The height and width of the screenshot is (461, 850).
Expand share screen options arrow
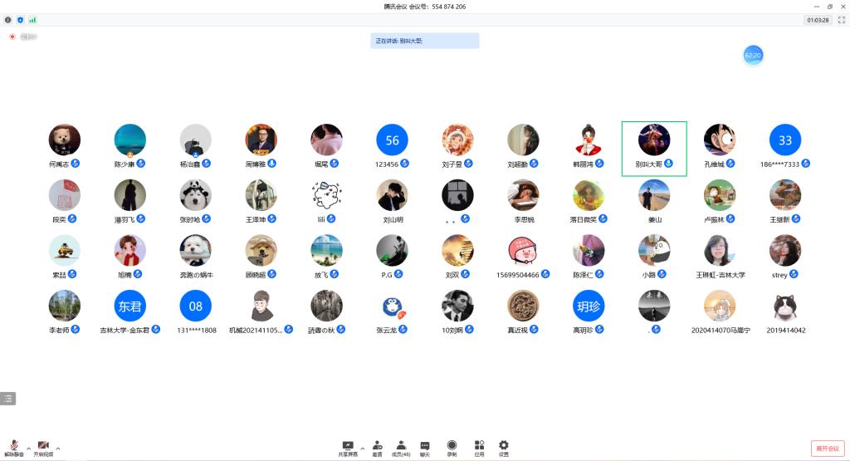362,449
